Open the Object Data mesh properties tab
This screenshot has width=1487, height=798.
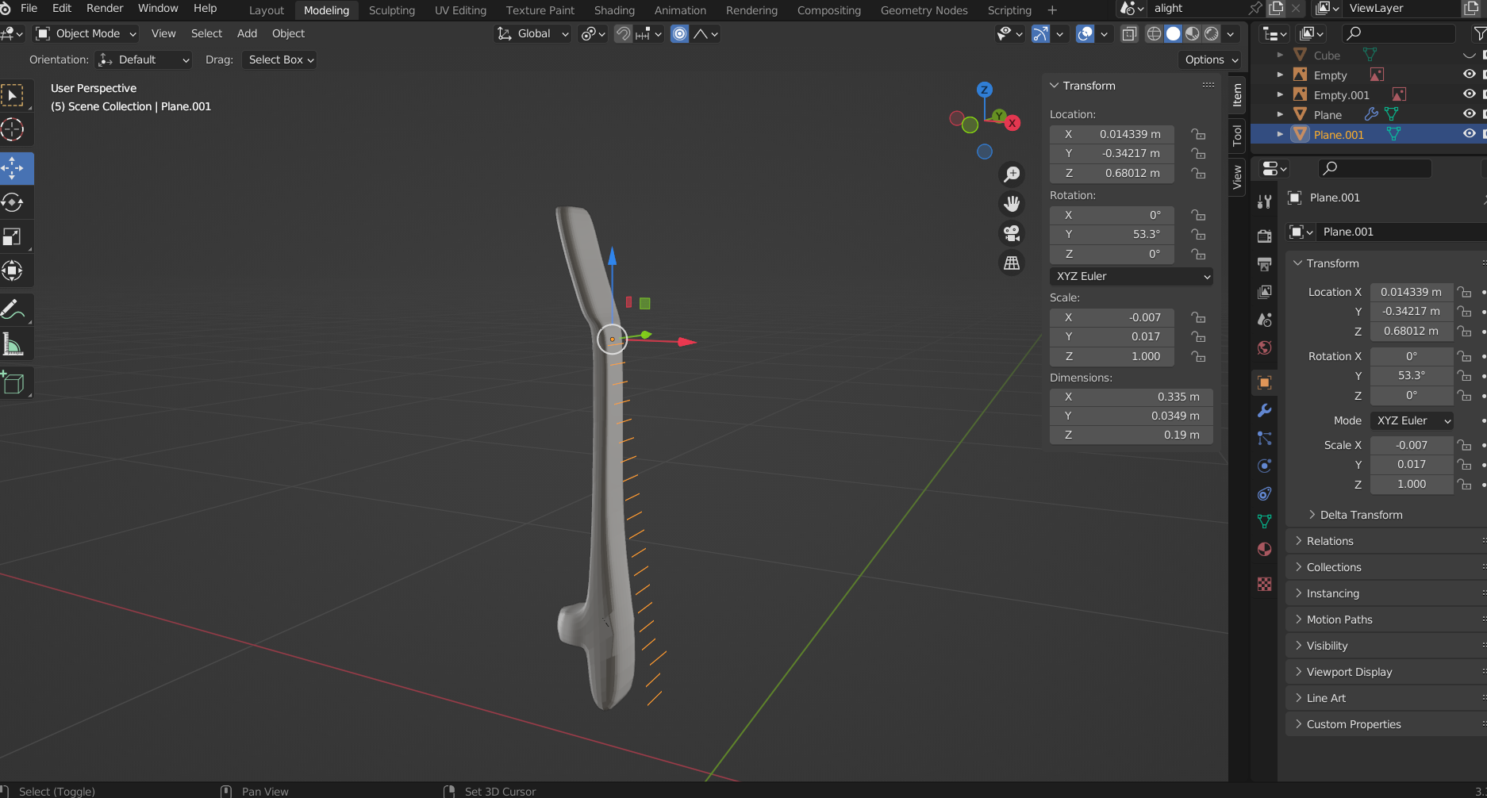1265,521
